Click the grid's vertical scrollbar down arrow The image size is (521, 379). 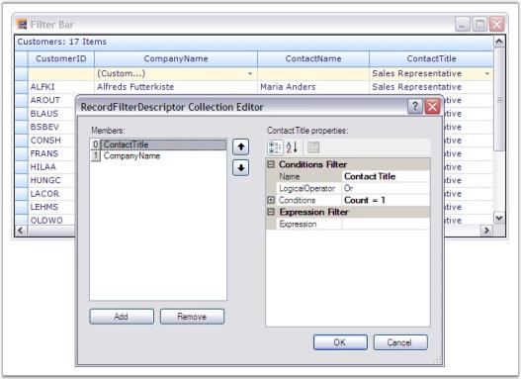[499, 218]
